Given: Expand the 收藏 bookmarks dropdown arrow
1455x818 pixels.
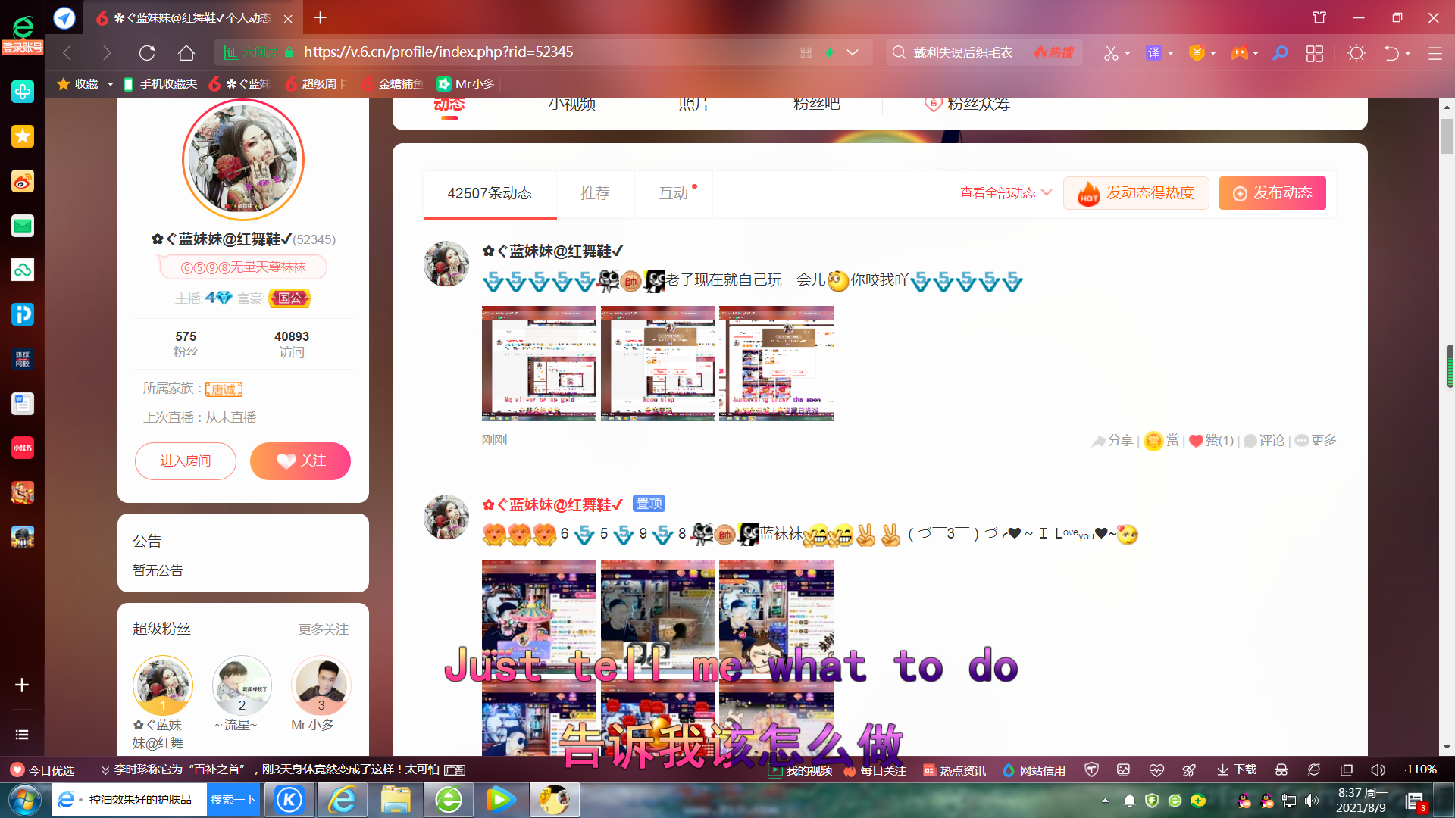Looking at the screenshot, I should 110,84.
